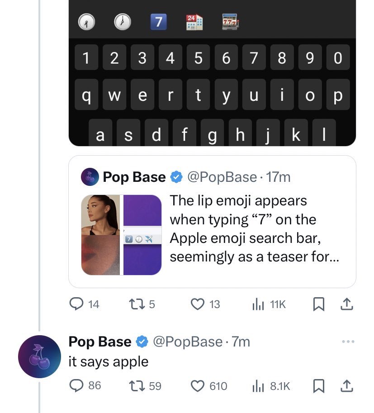The image size is (374, 413).
Task: Open the @PopBase handle on reply tweet
Action: coord(188,342)
